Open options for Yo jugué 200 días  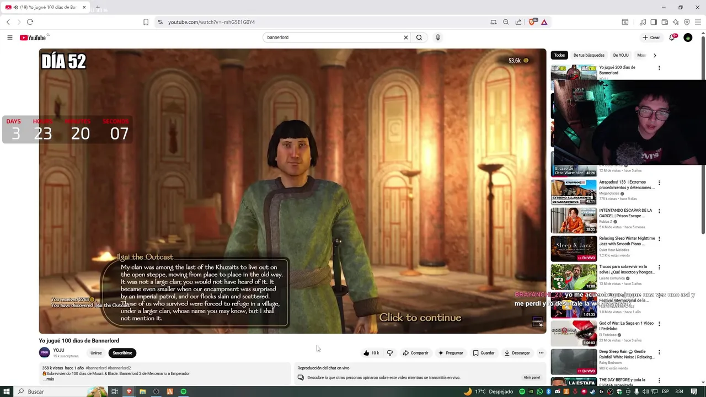(659, 68)
